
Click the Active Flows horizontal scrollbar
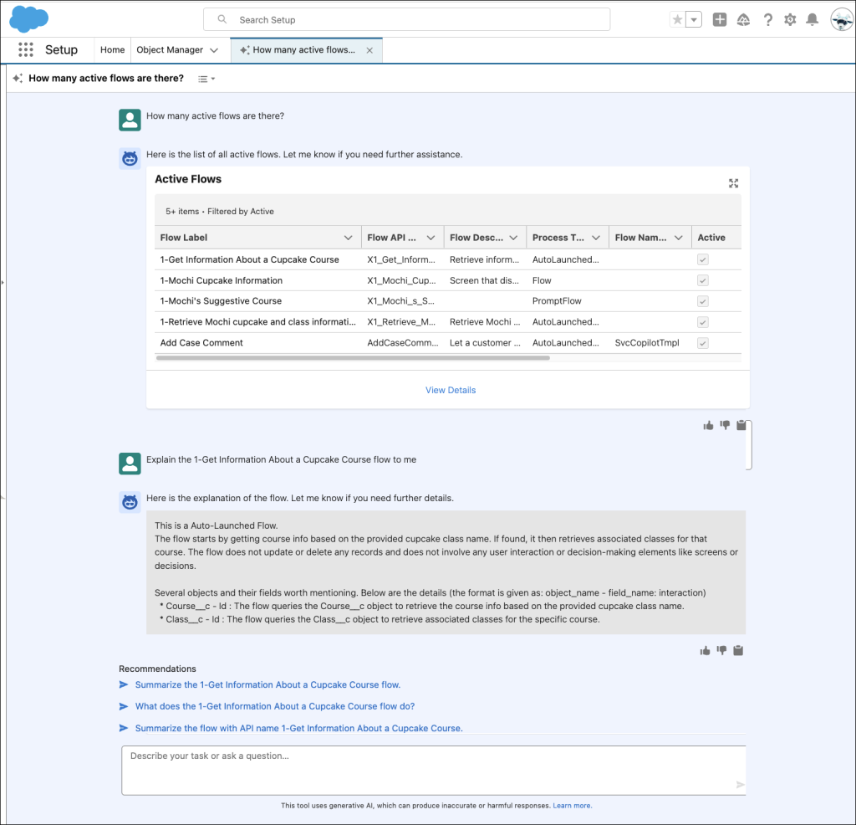tap(353, 358)
